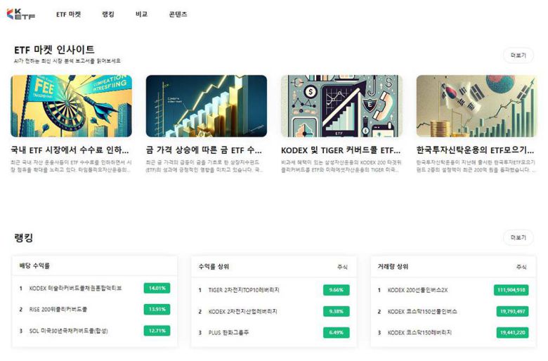This screenshot has height=361, width=548.
Task: Read the 국내 ETF 시장에서 수수료 article
Action: point(70,150)
